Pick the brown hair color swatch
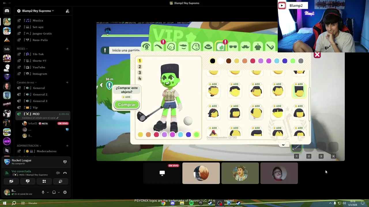This screenshot has height=207, width=369. (x=229, y=61)
